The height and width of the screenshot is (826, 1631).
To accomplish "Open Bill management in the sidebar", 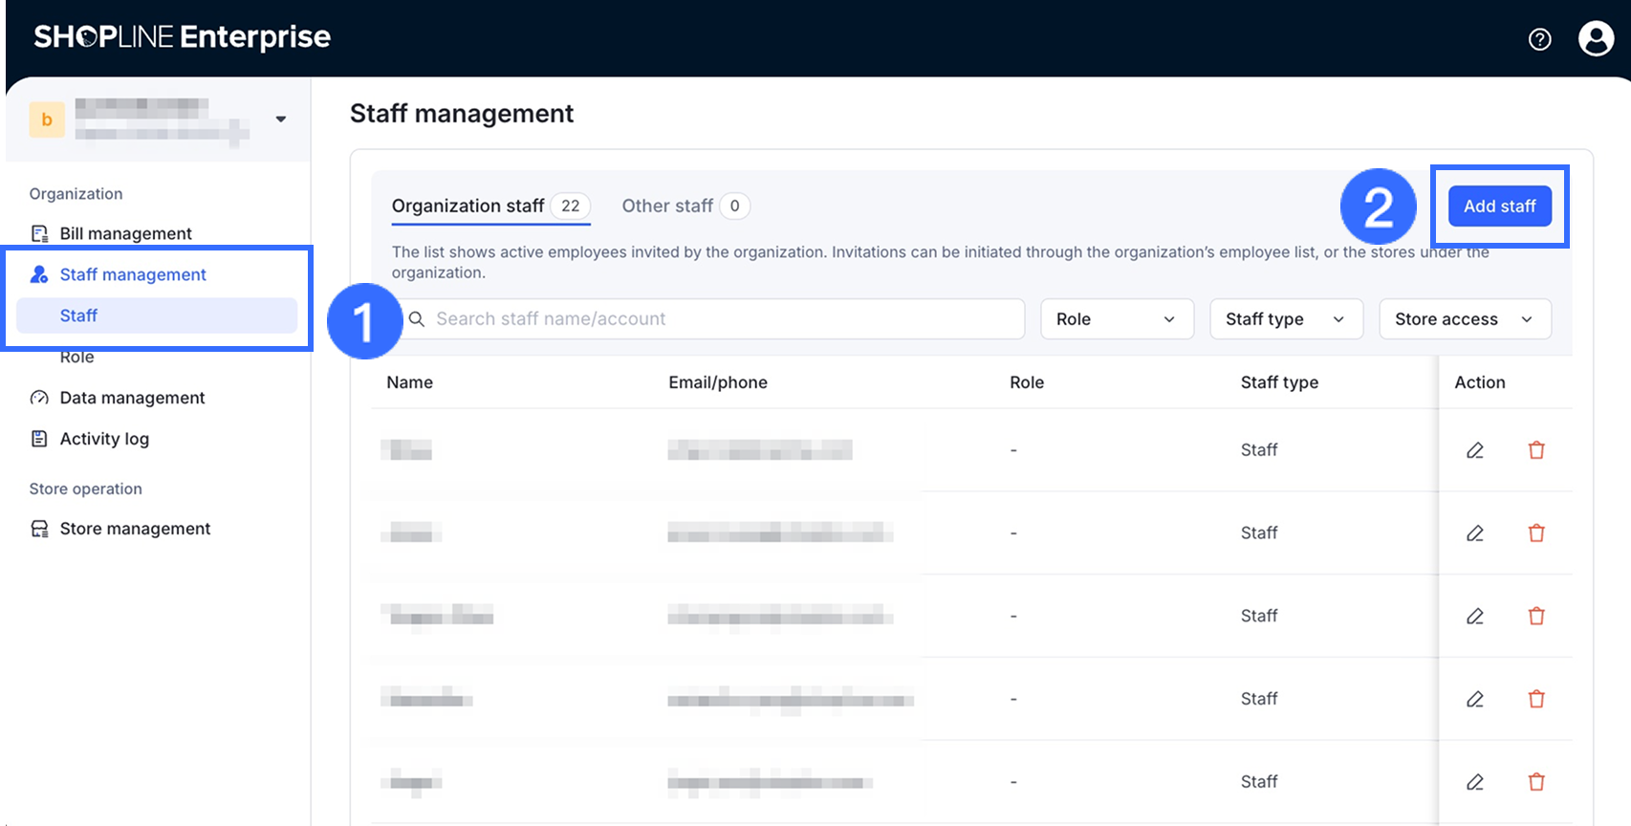I will click(x=125, y=234).
